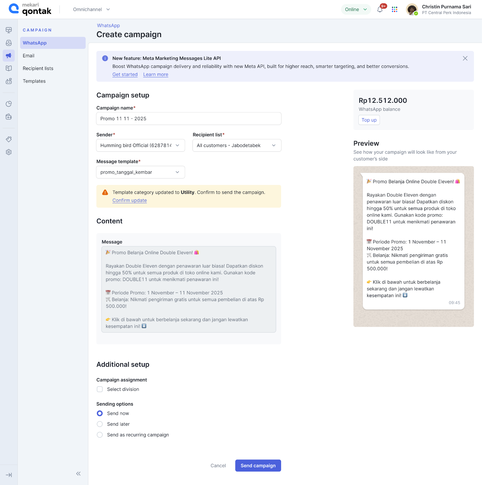Open the settings gear in sidebar
Screen dimensions: 482x485
click(x=9, y=152)
